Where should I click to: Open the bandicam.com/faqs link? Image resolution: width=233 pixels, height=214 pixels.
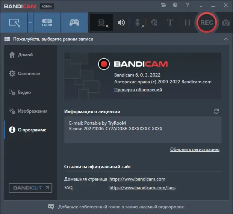[x=142, y=188]
